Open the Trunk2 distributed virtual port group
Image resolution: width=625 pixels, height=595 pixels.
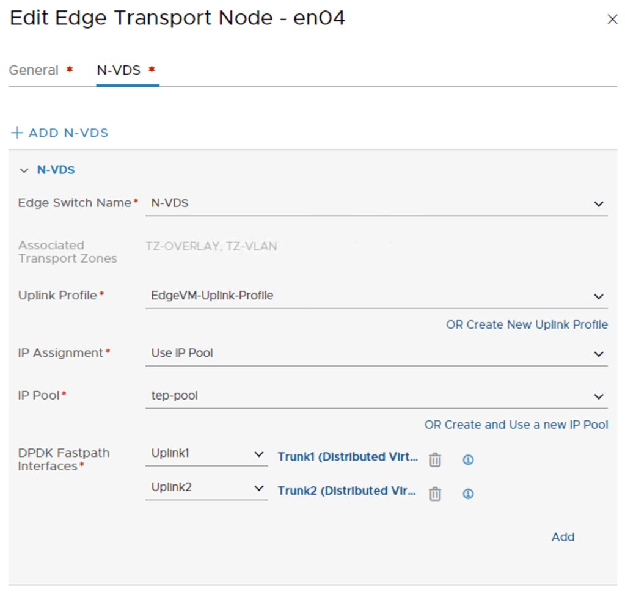tap(346, 491)
